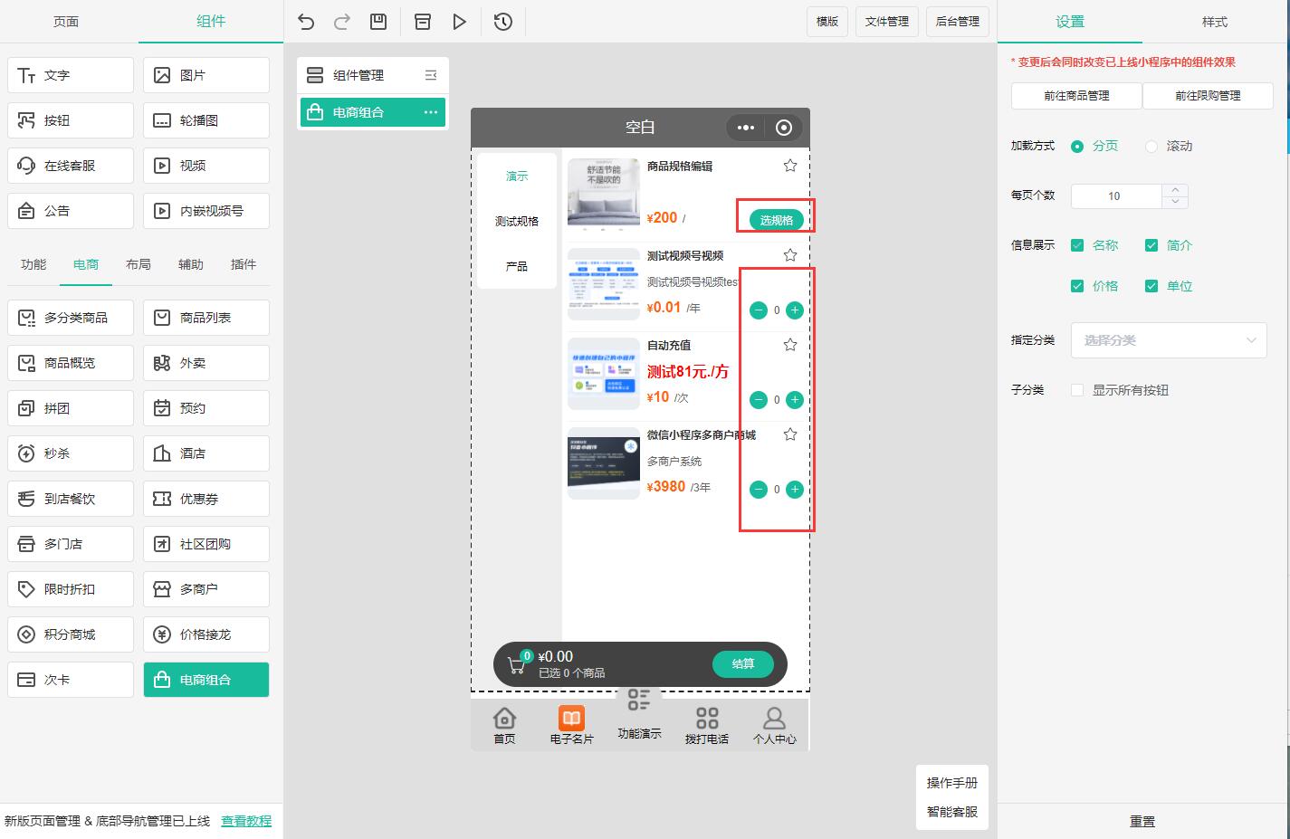Click the save floppy disk icon
The image size is (1290, 839).
point(378,22)
